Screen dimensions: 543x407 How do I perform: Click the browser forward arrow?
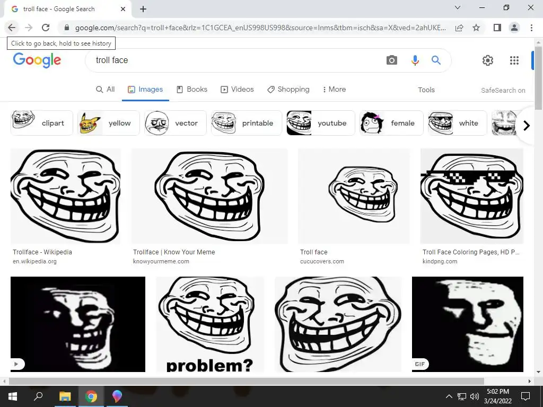[x=29, y=28]
